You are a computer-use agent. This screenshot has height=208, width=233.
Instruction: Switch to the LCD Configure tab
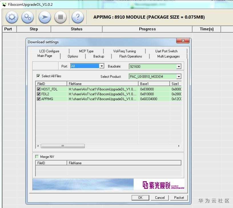(x=49, y=51)
